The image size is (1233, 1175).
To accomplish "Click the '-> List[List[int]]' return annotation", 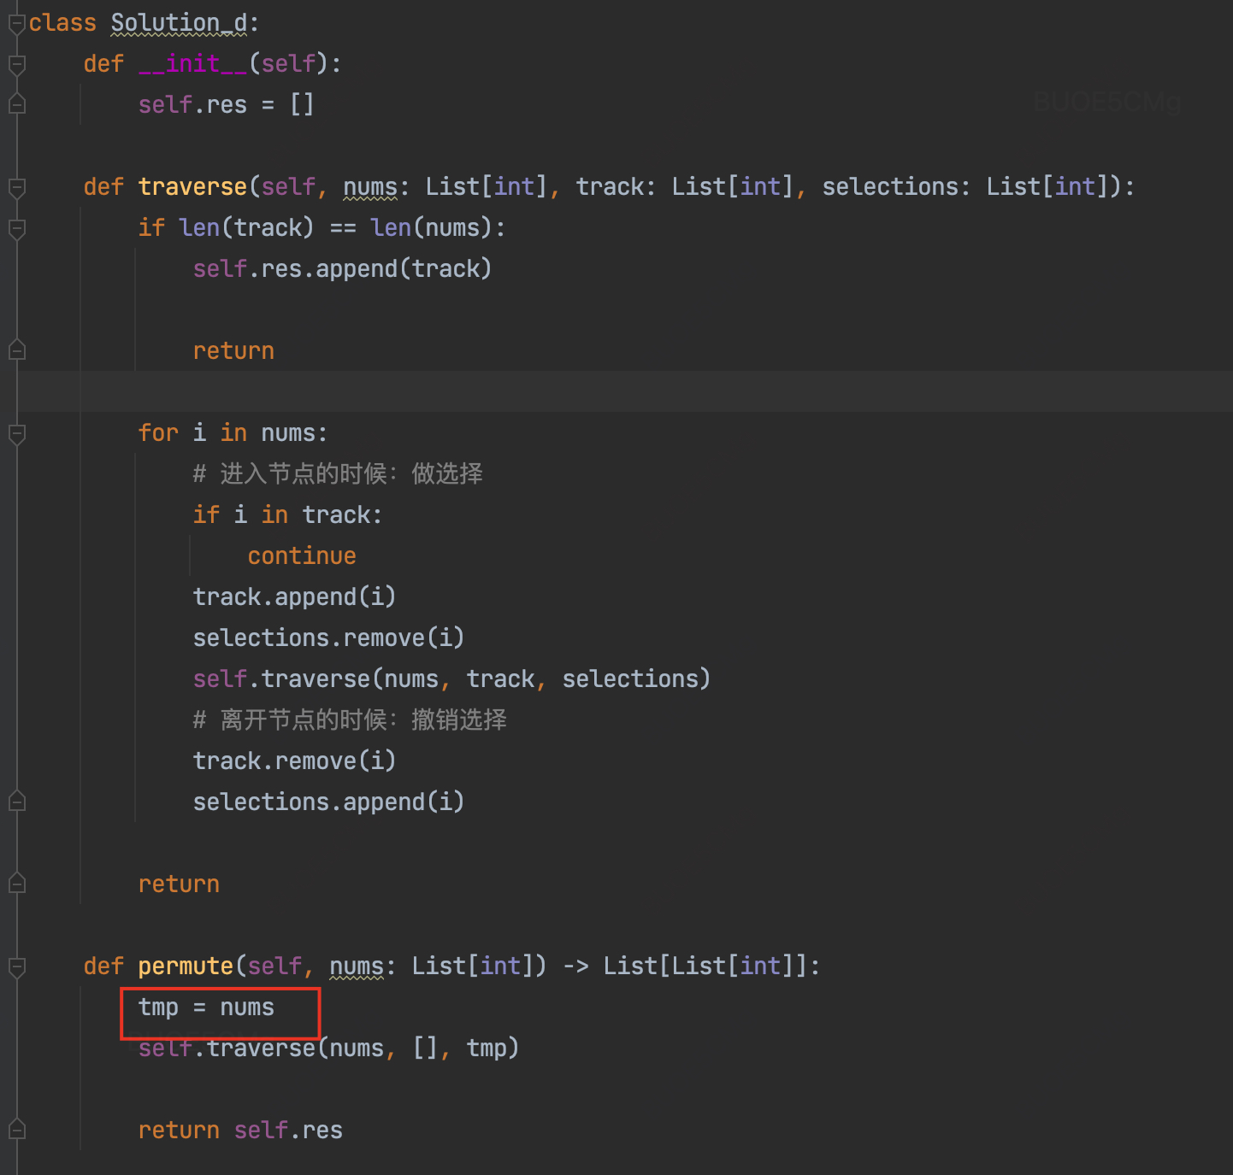I will 684,966.
